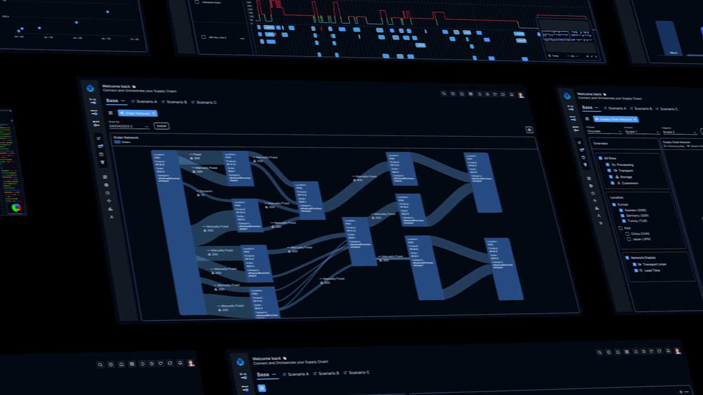Close the Order Network chip
The height and width of the screenshot is (395, 703).
pos(154,114)
